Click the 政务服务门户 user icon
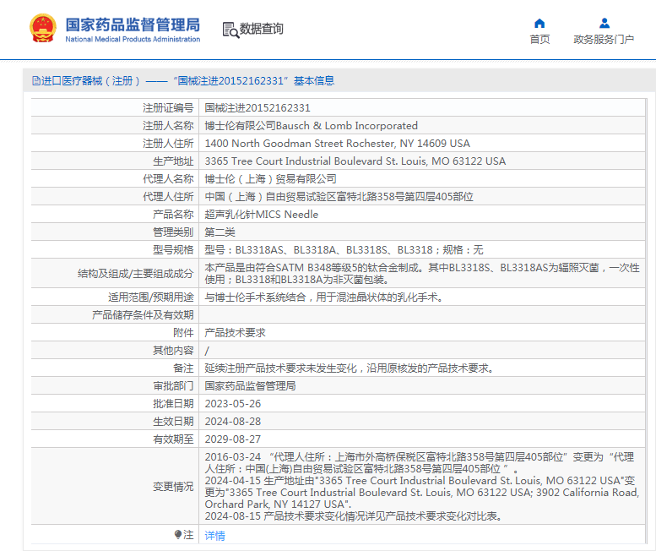This screenshot has width=656, height=551. click(604, 23)
